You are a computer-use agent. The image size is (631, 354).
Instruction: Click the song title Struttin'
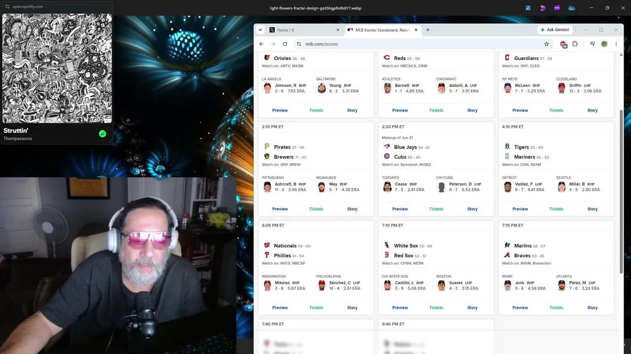pos(16,131)
